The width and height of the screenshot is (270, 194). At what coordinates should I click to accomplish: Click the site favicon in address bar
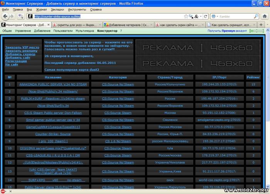(30, 17)
